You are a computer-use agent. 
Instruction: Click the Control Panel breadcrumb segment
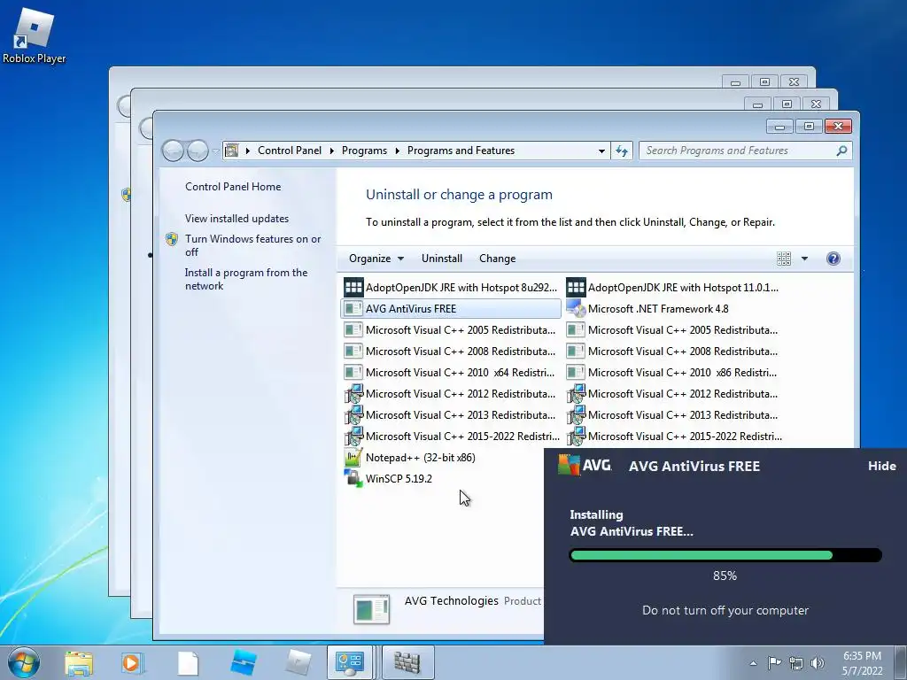(x=290, y=151)
